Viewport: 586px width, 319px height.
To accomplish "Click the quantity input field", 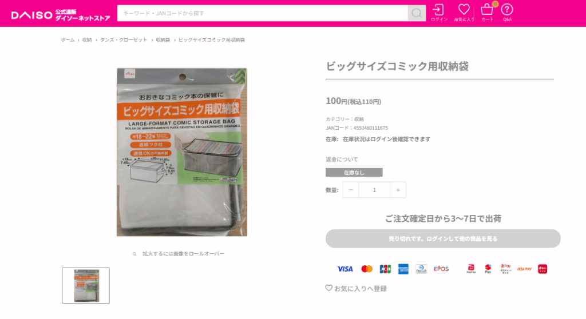I will point(374,190).
